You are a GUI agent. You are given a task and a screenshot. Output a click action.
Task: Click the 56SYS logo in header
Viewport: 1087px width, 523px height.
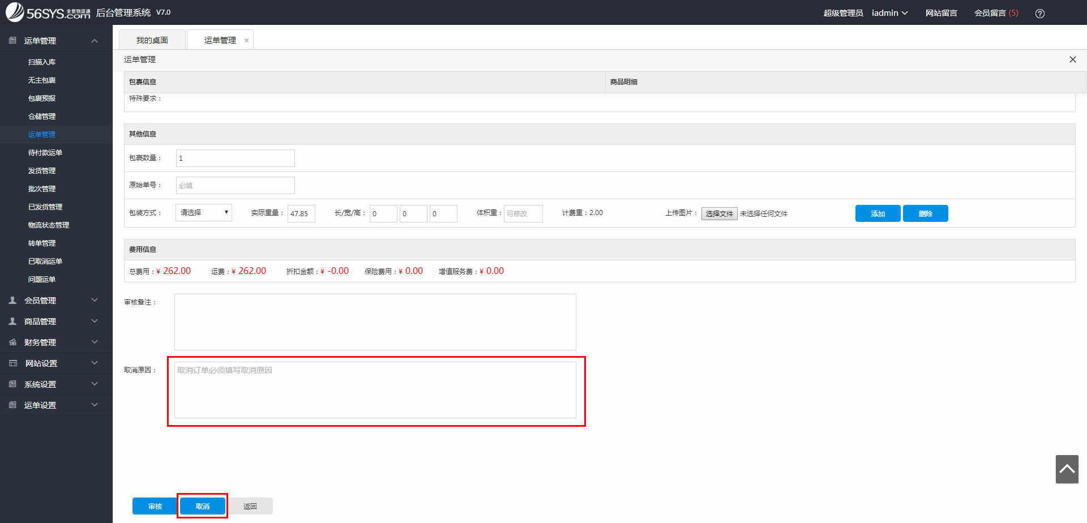pos(48,12)
